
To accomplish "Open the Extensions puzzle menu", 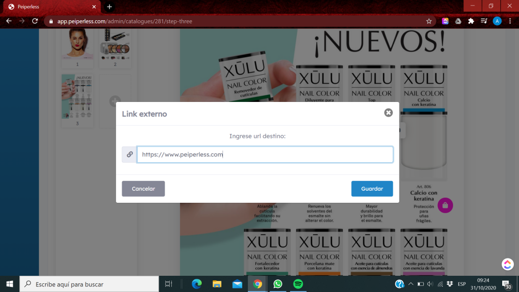I will [x=471, y=21].
